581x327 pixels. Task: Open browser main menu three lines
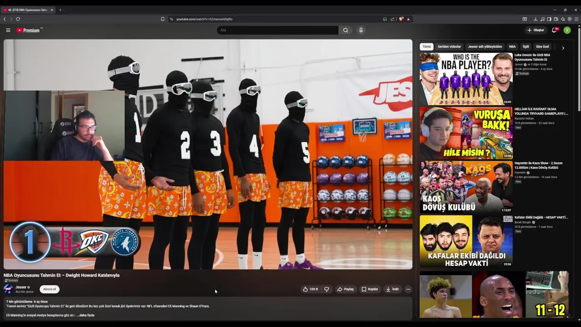pos(576,19)
